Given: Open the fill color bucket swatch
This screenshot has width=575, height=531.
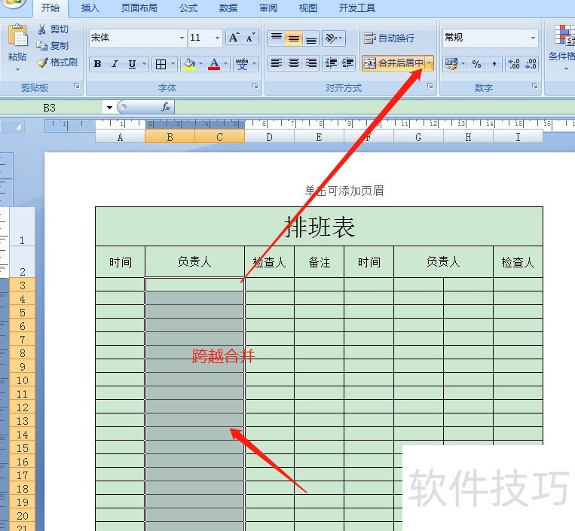Looking at the screenshot, I should (188, 64).
